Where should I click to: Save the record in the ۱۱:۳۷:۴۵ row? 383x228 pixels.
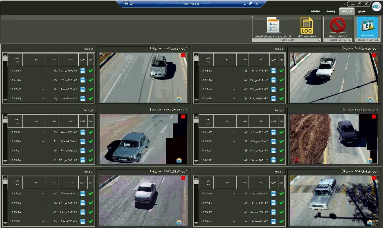(x=83, y=212)
